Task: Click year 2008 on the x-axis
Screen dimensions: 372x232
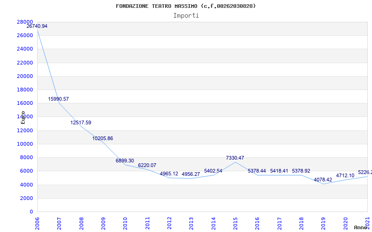Action: coord(81,223)
